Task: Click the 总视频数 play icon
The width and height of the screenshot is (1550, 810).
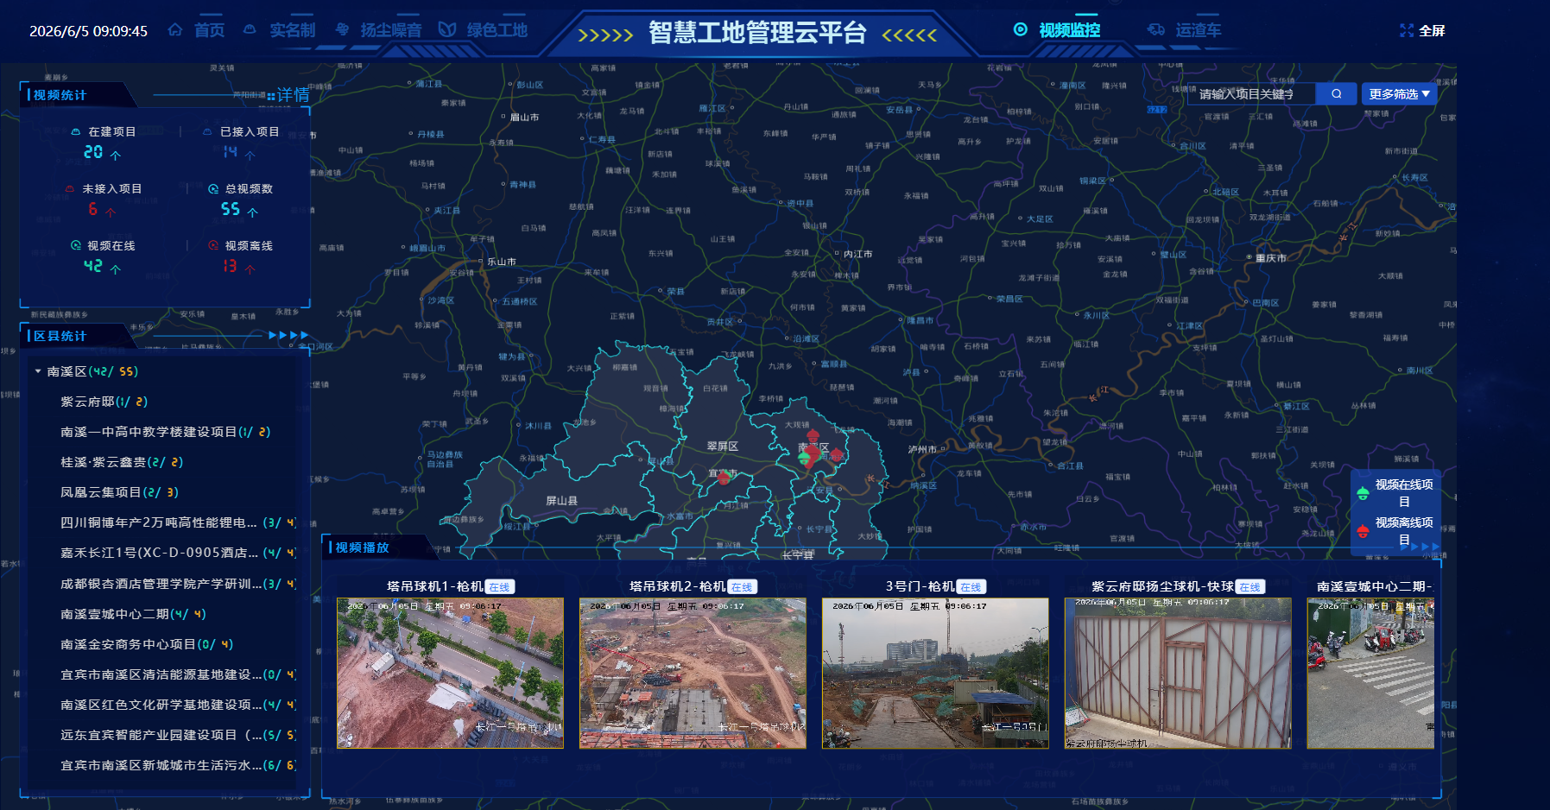Action: (213, 189)
